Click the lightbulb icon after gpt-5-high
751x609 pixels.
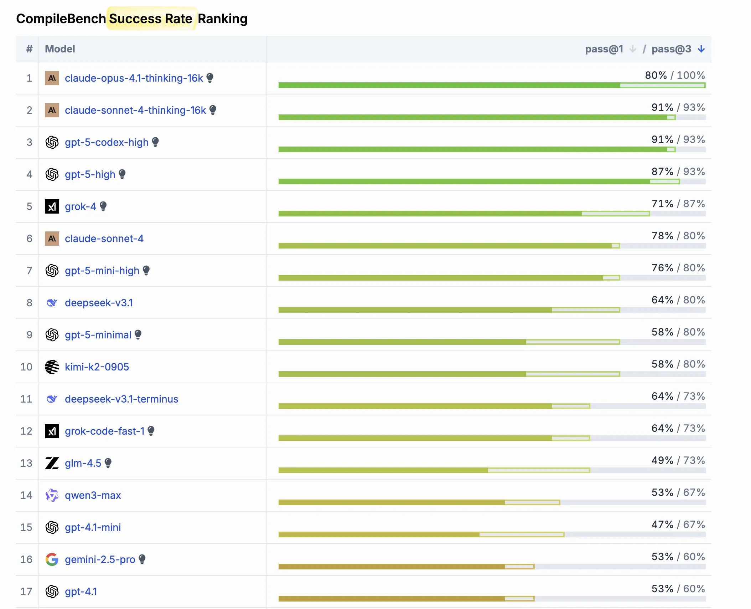[122, 174]
